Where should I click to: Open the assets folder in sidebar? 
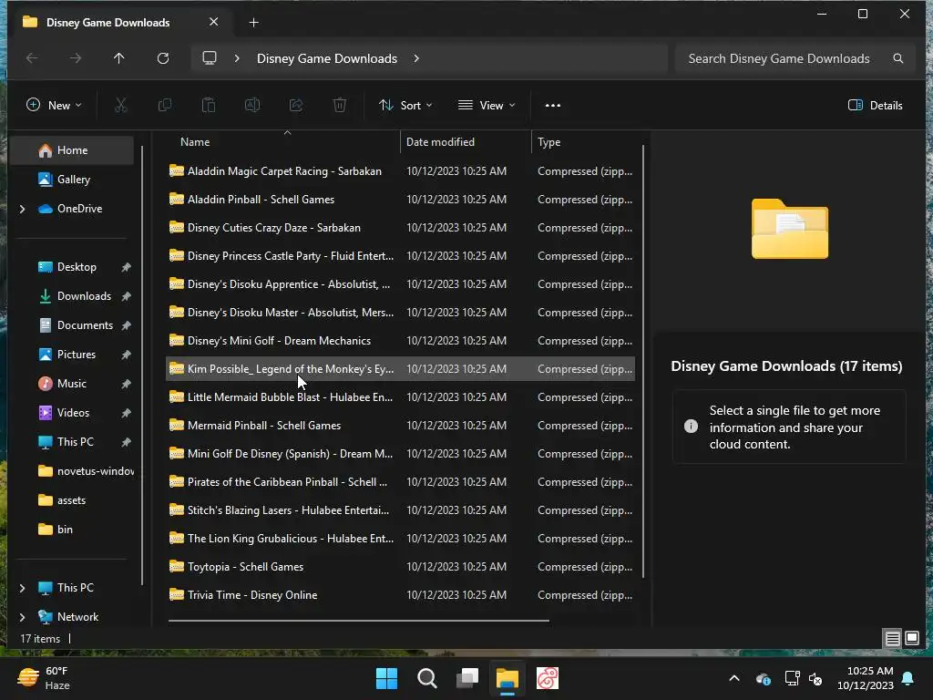(x=72, y=500)
